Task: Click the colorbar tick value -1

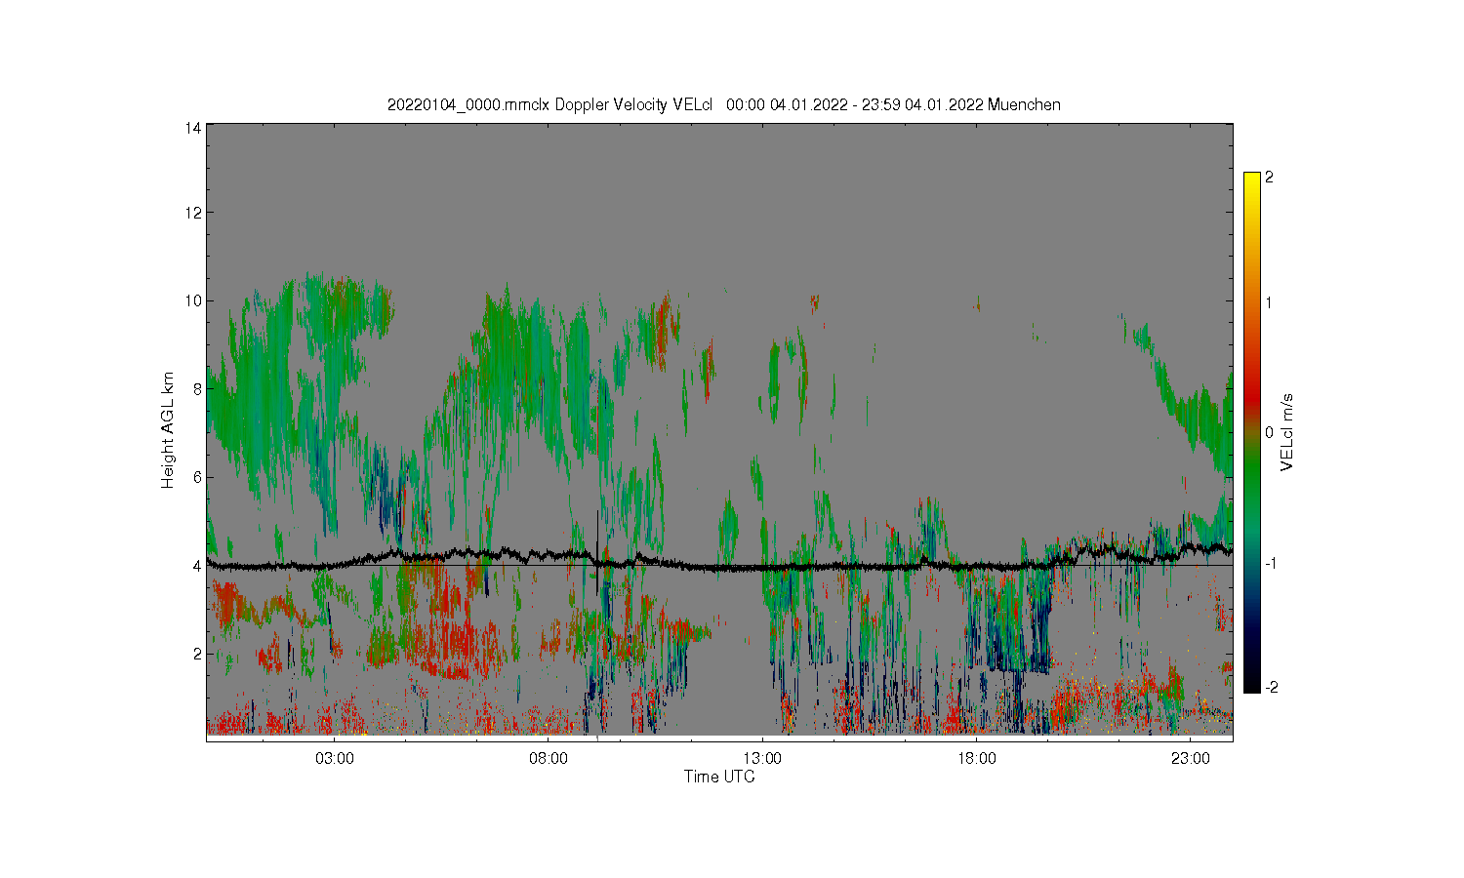Action: (x=1269, y=564)
